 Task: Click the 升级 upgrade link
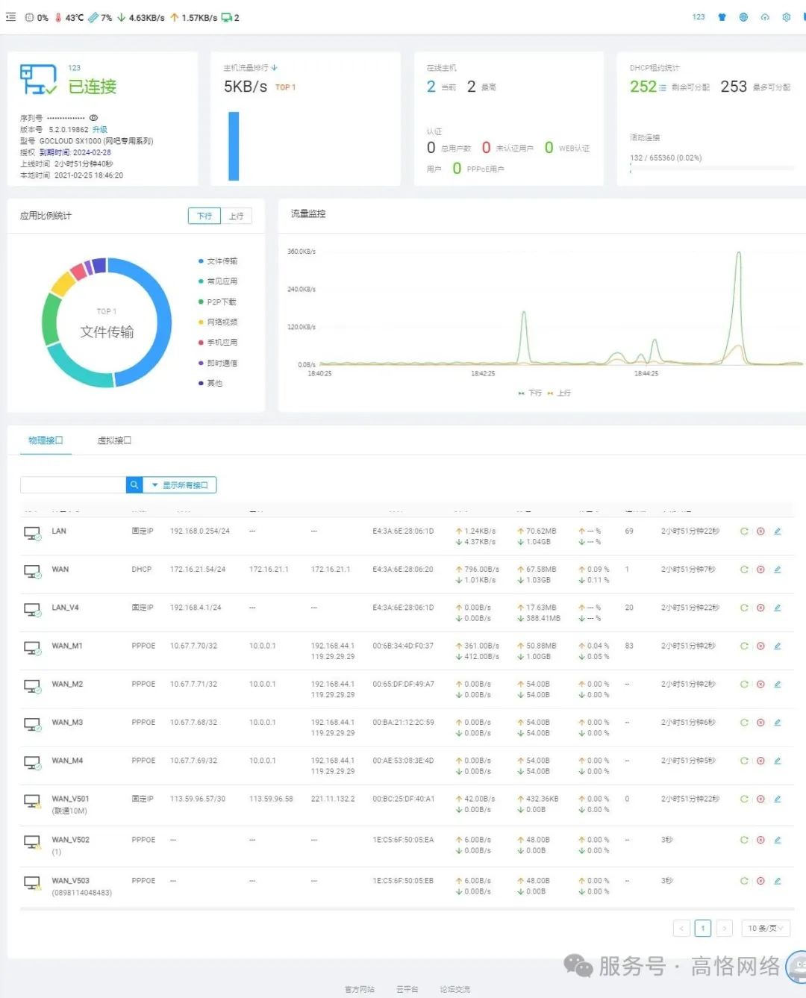coord(100,130)
